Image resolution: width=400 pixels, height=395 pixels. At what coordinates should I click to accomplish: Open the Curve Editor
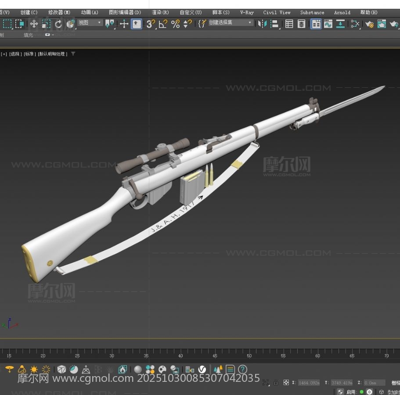[x=328, y=24]
